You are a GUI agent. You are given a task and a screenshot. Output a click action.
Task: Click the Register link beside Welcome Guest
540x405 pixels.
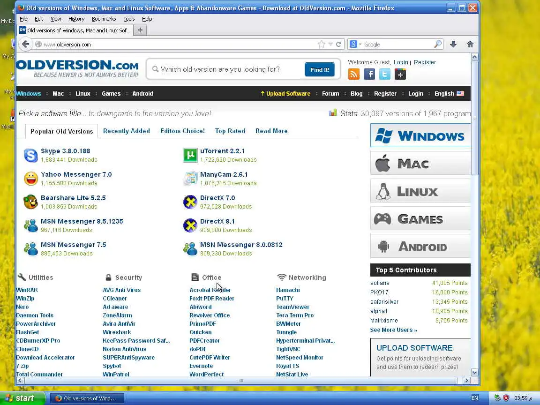[x=425, y=62]
